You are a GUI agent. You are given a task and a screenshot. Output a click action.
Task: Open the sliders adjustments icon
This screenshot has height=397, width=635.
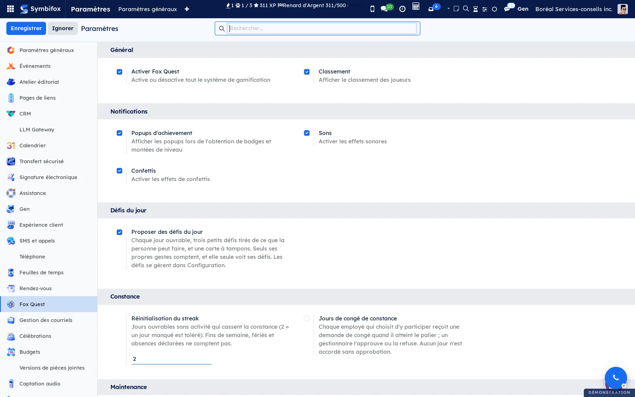(485, 9)
